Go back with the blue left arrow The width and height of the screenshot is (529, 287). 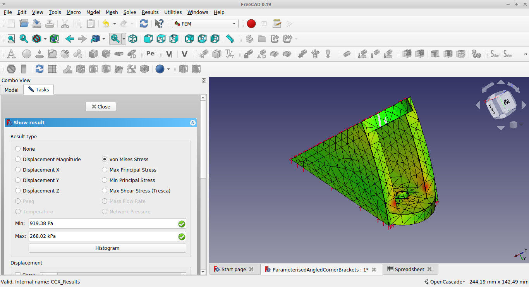point(70,39)
